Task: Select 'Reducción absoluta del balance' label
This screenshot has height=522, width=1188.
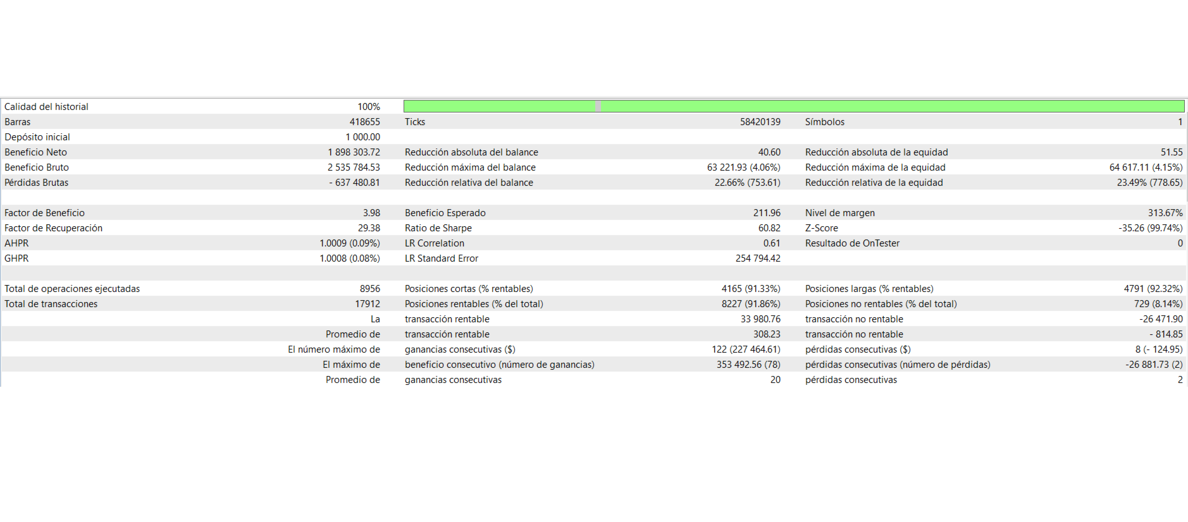Action: pyautogui.click(x=471, y=152)
